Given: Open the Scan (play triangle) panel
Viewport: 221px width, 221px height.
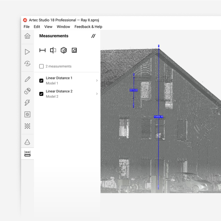Looking at the screenshot, I should pos(27,52).
